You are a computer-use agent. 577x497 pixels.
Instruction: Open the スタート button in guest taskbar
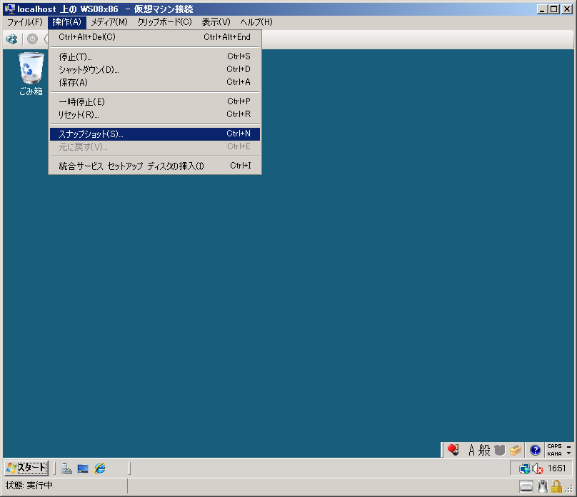tap(26, 468)
